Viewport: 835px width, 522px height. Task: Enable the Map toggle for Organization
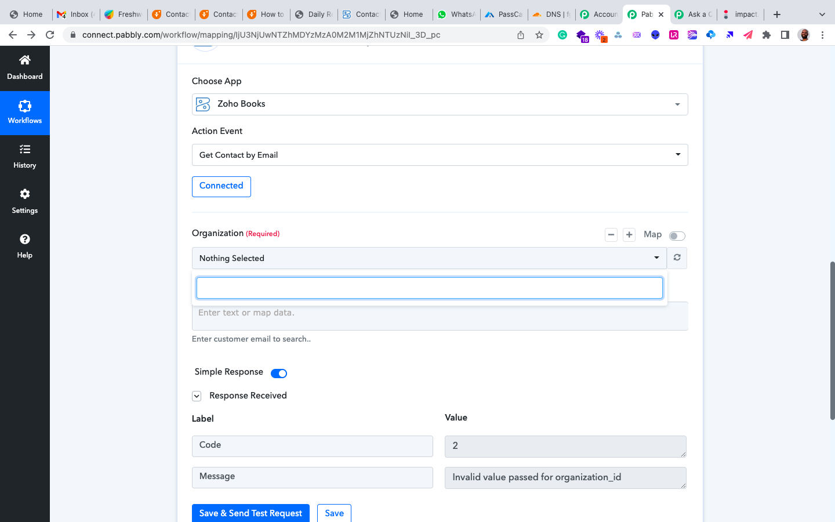[677, 235]
